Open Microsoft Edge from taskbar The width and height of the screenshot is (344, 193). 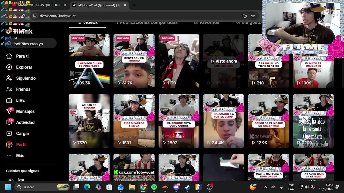click(87, 187)
